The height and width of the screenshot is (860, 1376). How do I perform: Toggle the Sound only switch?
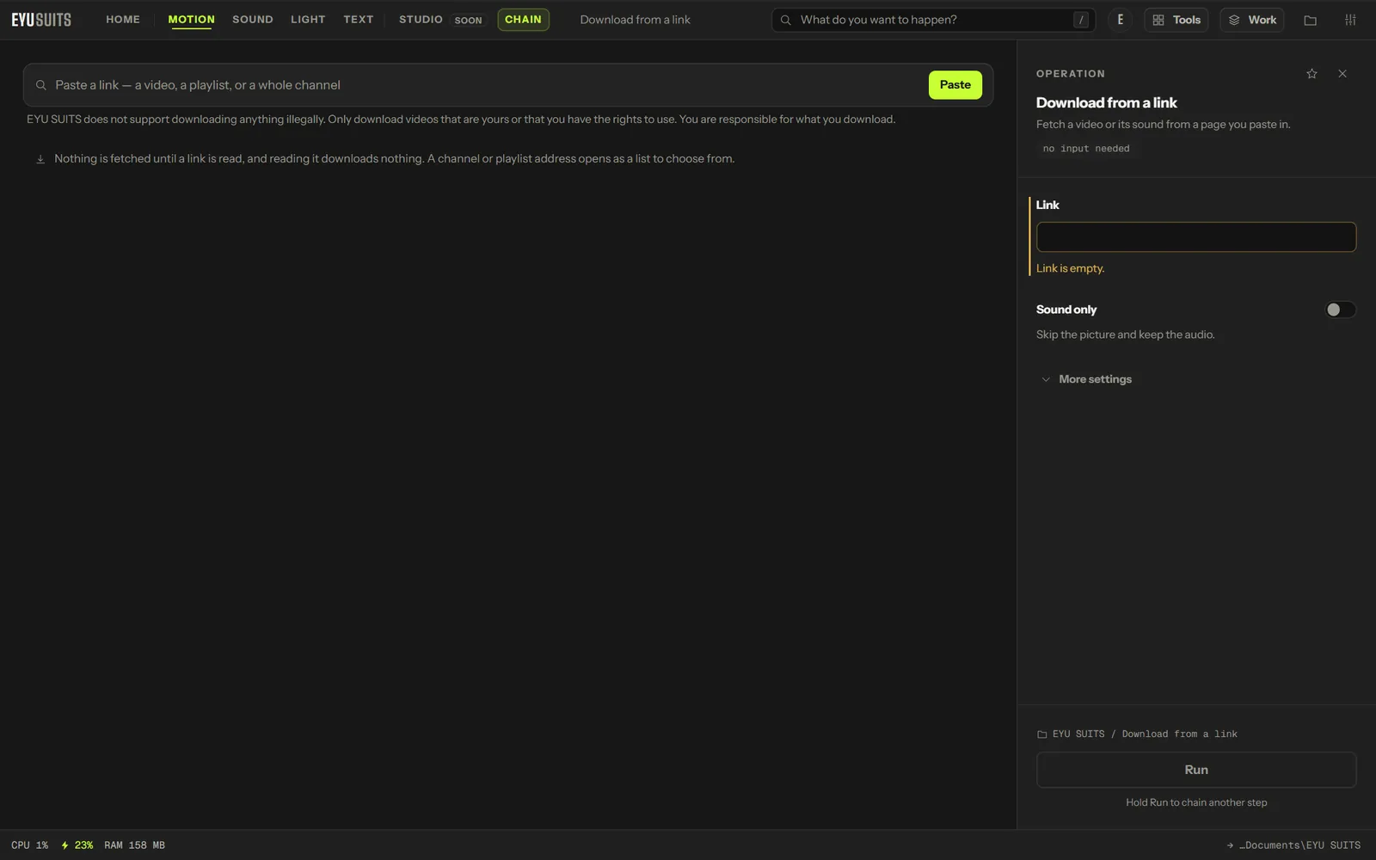tap(1340, 310)
